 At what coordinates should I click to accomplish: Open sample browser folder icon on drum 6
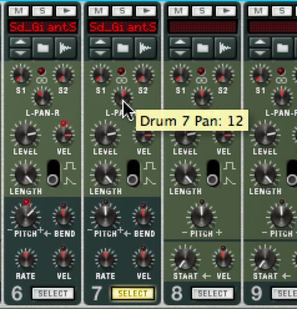point(43,48)
